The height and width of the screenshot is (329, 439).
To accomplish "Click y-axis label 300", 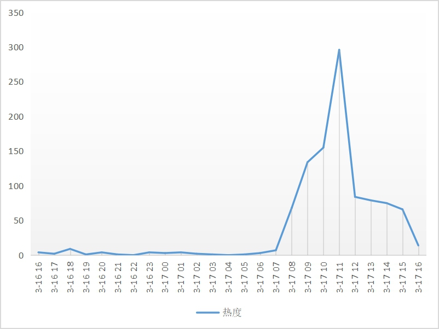I will [16, 48].
